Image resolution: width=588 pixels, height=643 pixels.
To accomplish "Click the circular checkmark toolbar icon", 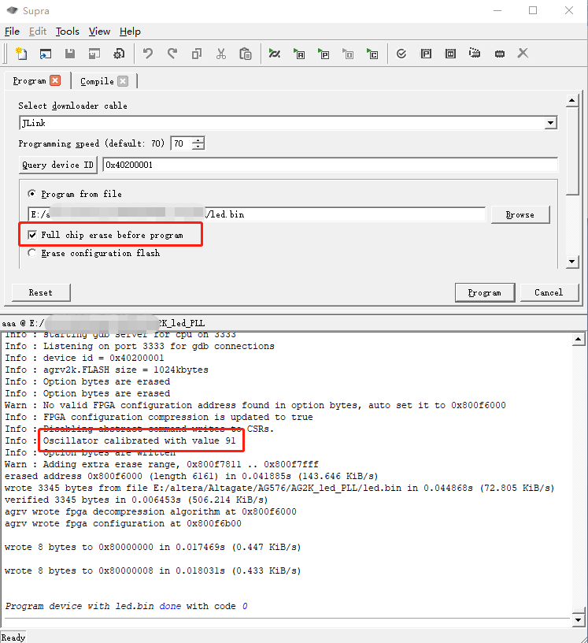I will click(401, 54).
